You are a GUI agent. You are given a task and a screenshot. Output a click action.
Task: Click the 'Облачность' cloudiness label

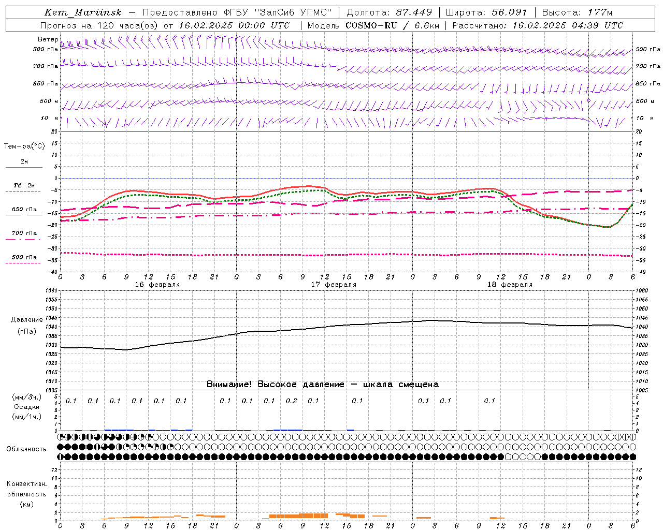coord(26,449)
